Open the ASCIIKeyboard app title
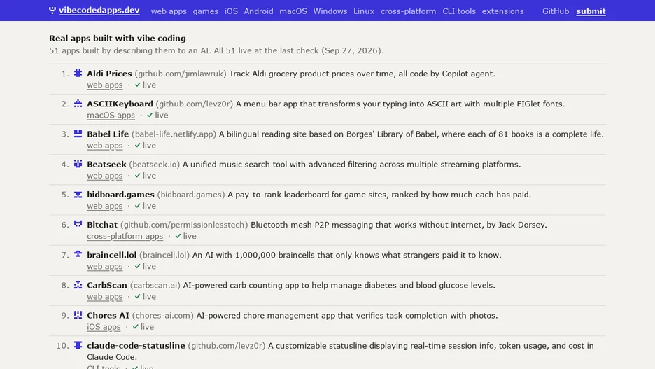655x369 pixels. (x=120, y=104)
